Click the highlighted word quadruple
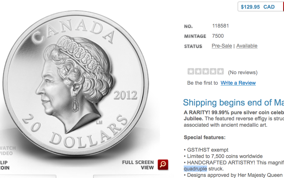 195,169
